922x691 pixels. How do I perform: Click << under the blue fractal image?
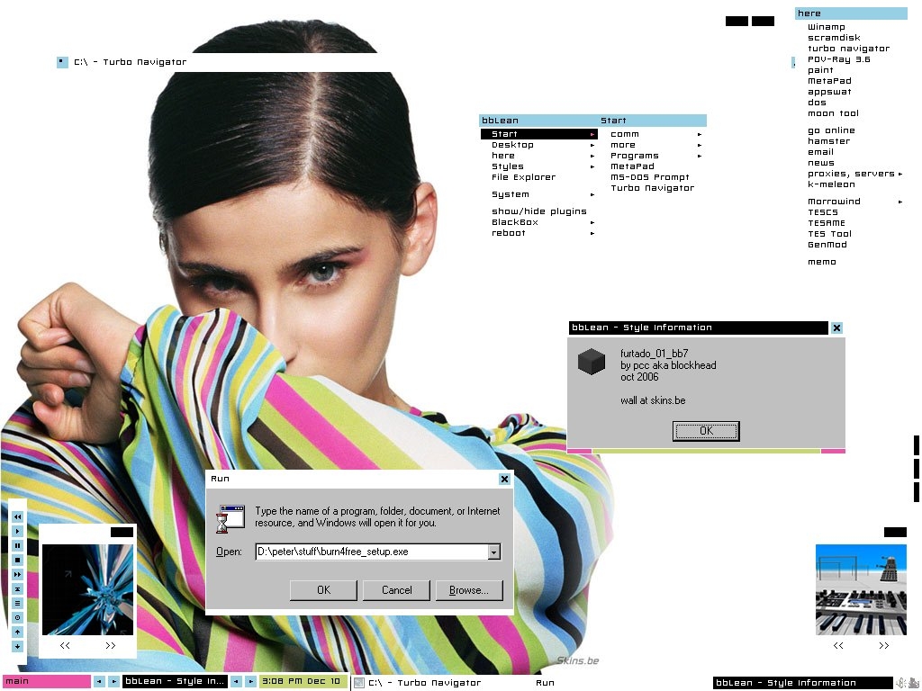(x=65, y=646)
